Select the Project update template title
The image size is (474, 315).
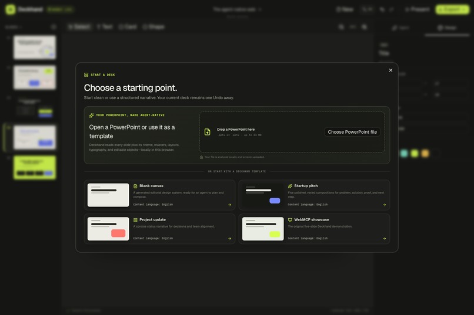pos(152,219)
